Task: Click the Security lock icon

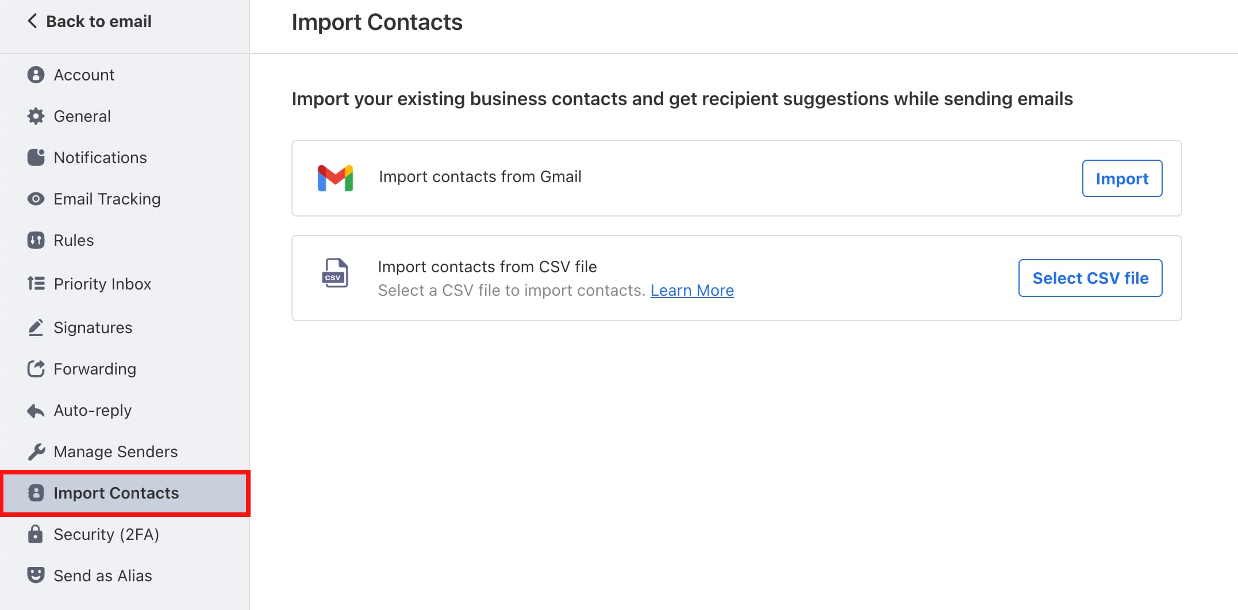Action: tap(36, 534)
